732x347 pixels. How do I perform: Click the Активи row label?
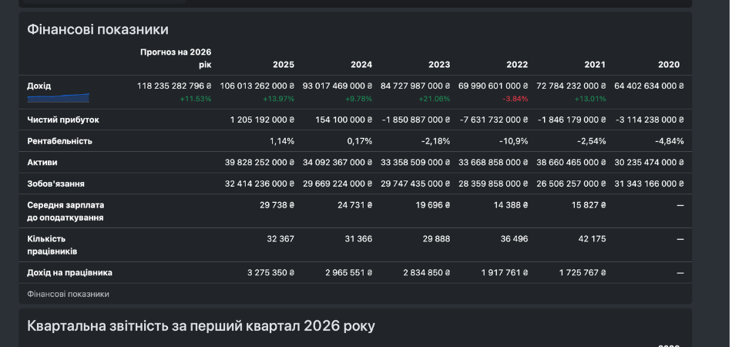[x=42, y=163]
